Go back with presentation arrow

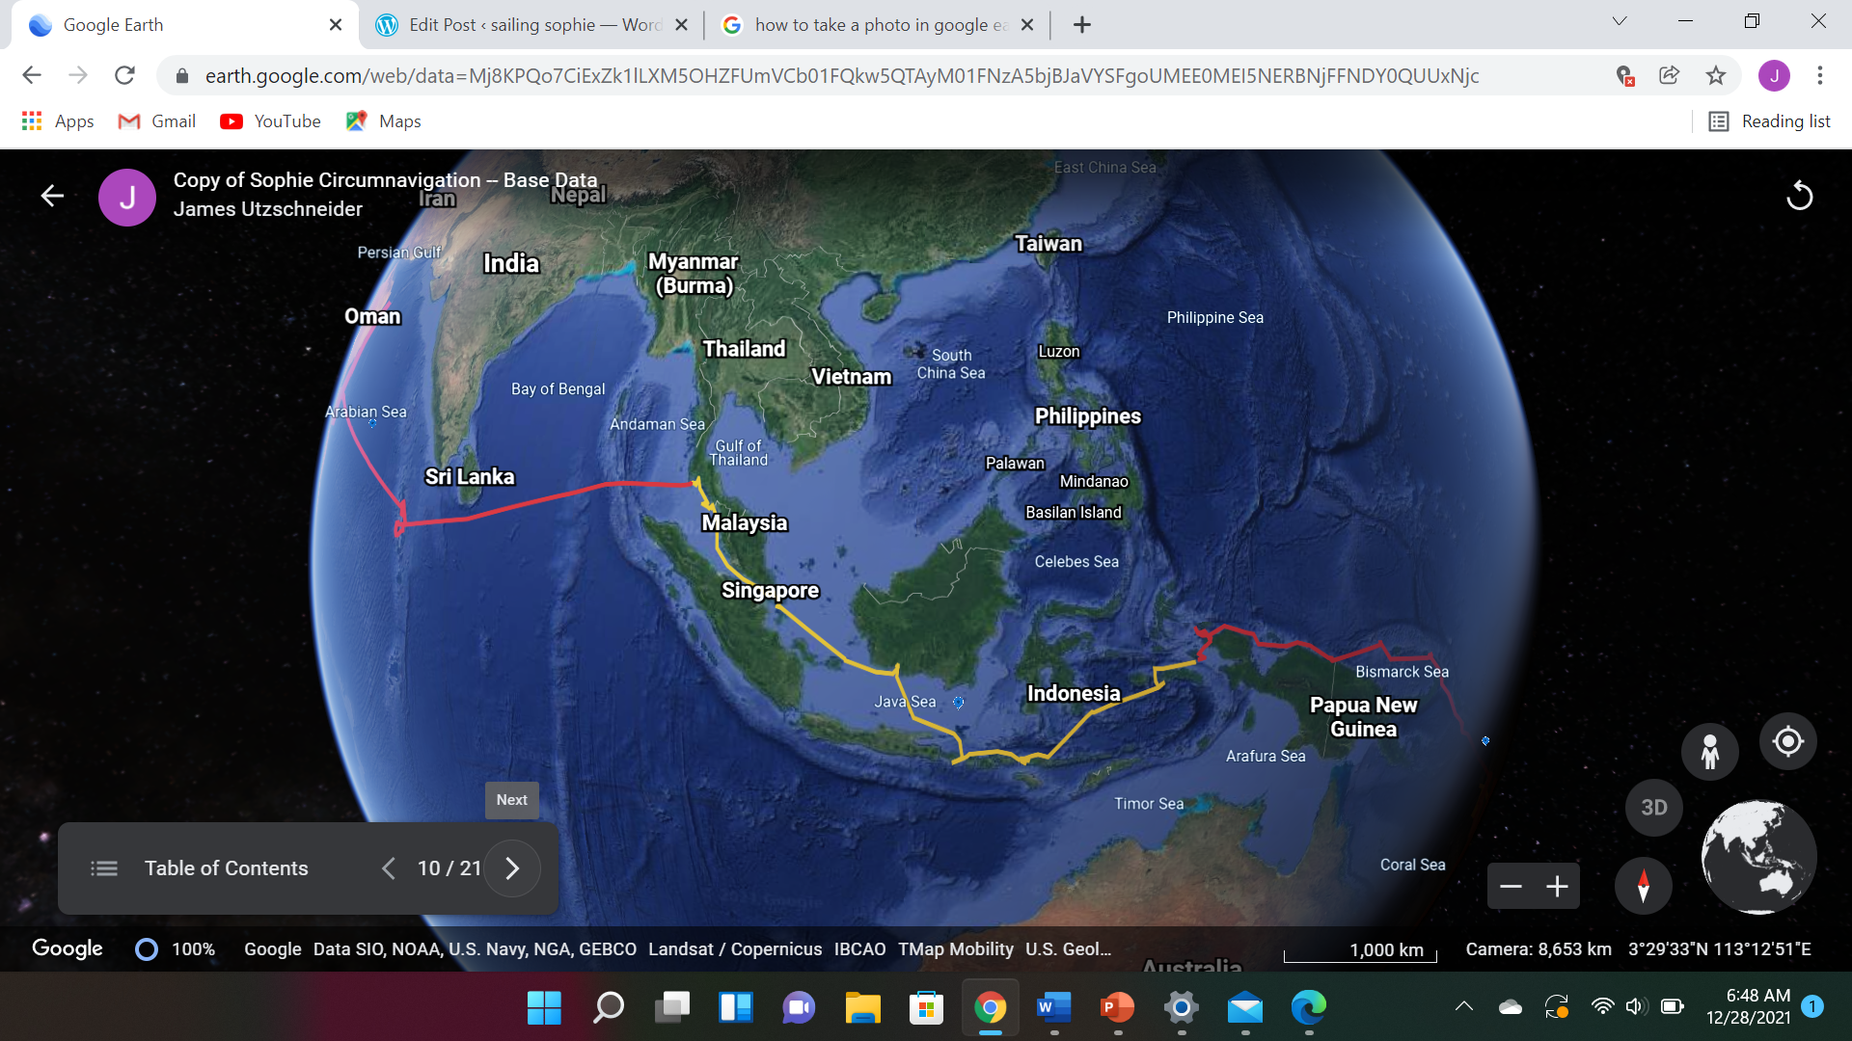pos(52,196)
